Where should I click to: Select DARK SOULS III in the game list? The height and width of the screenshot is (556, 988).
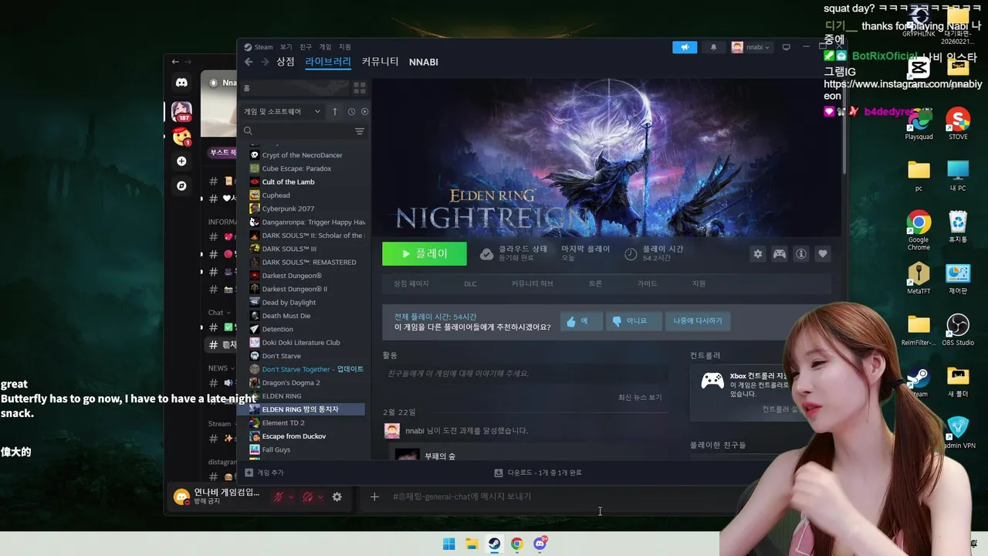pos(289,249)
